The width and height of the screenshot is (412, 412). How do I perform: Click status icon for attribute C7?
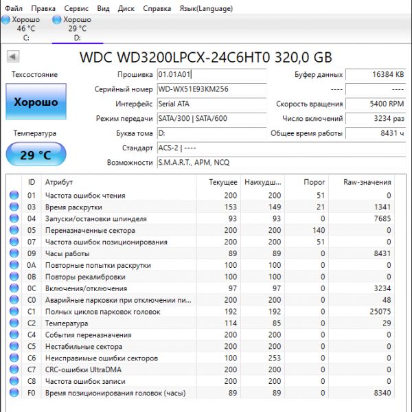pos(14,369)
